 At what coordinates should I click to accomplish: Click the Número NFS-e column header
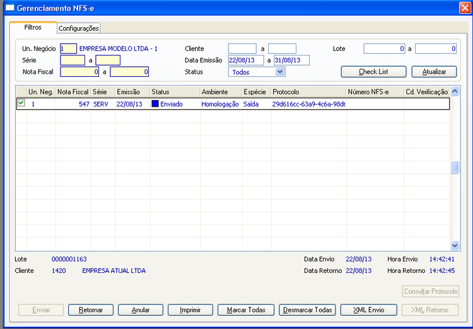point(375,91)
